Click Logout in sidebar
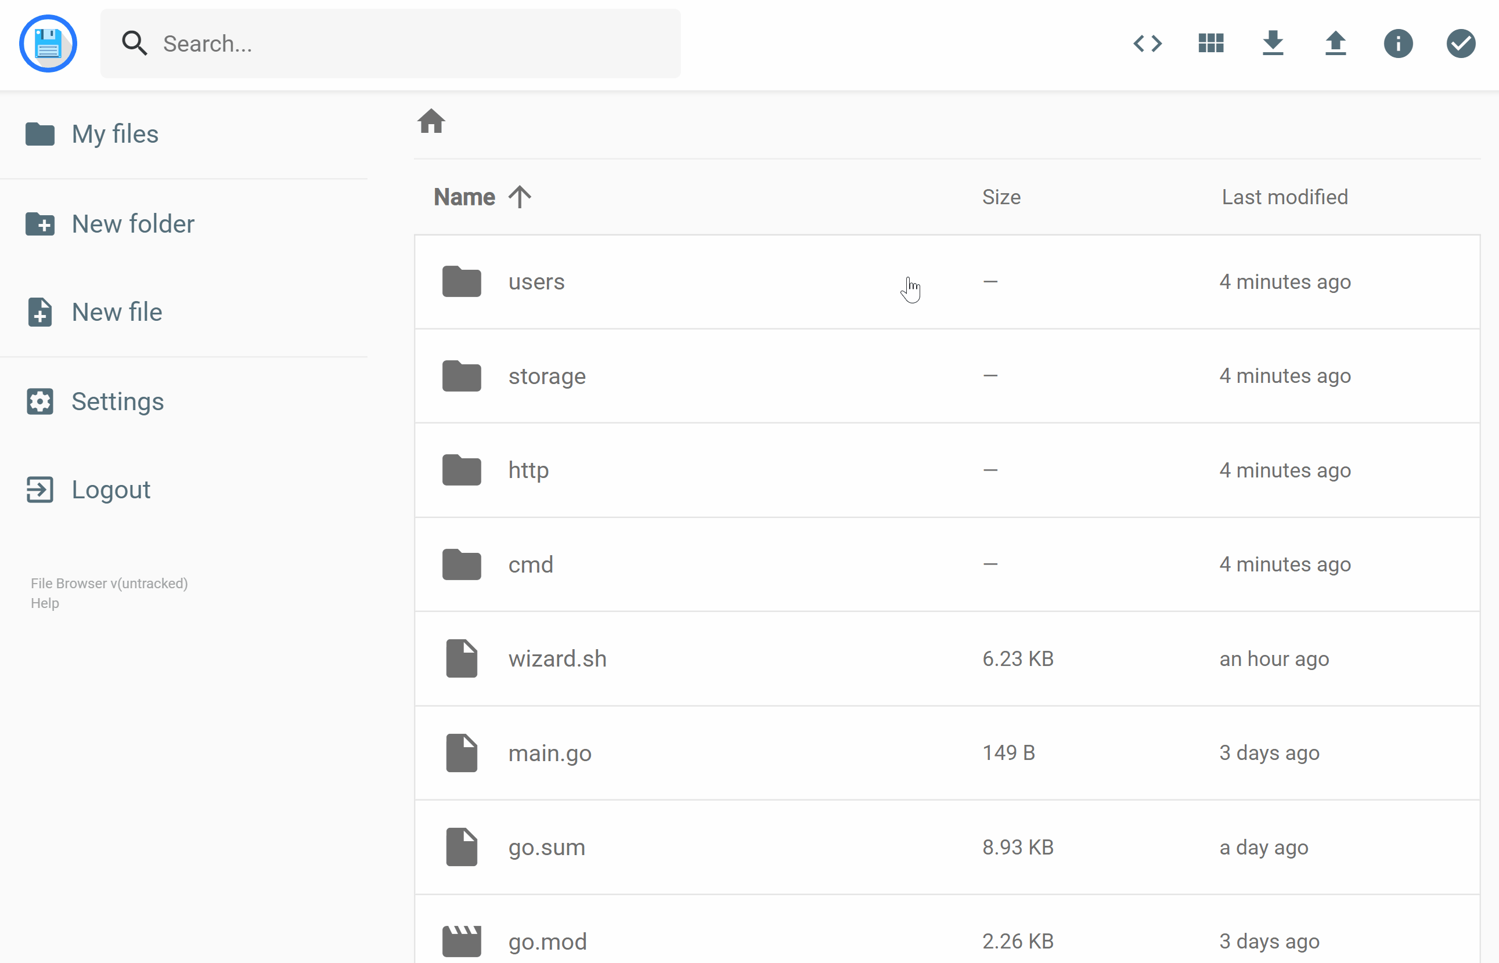Screen dimensions: 1499x963 (110, 488)
